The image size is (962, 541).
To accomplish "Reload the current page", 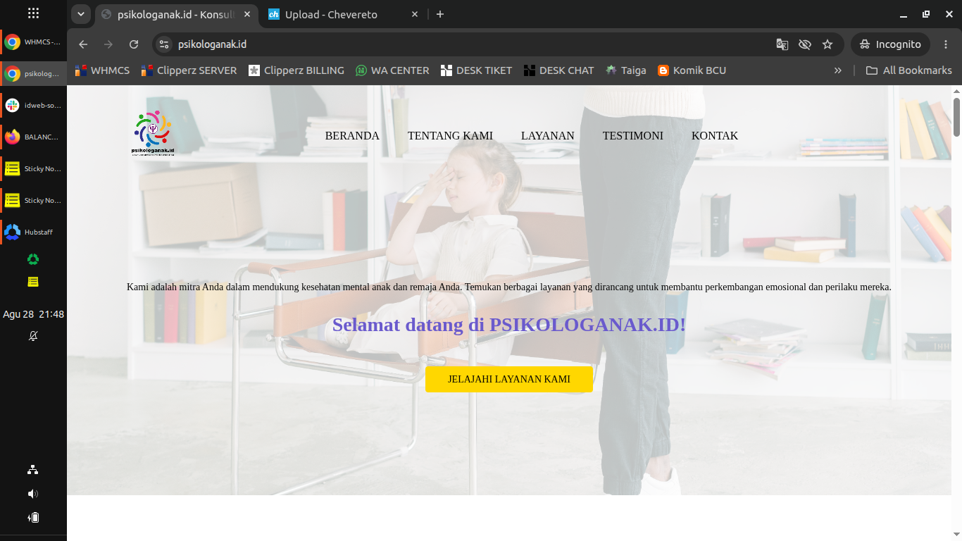I will (x=134, y=44).
